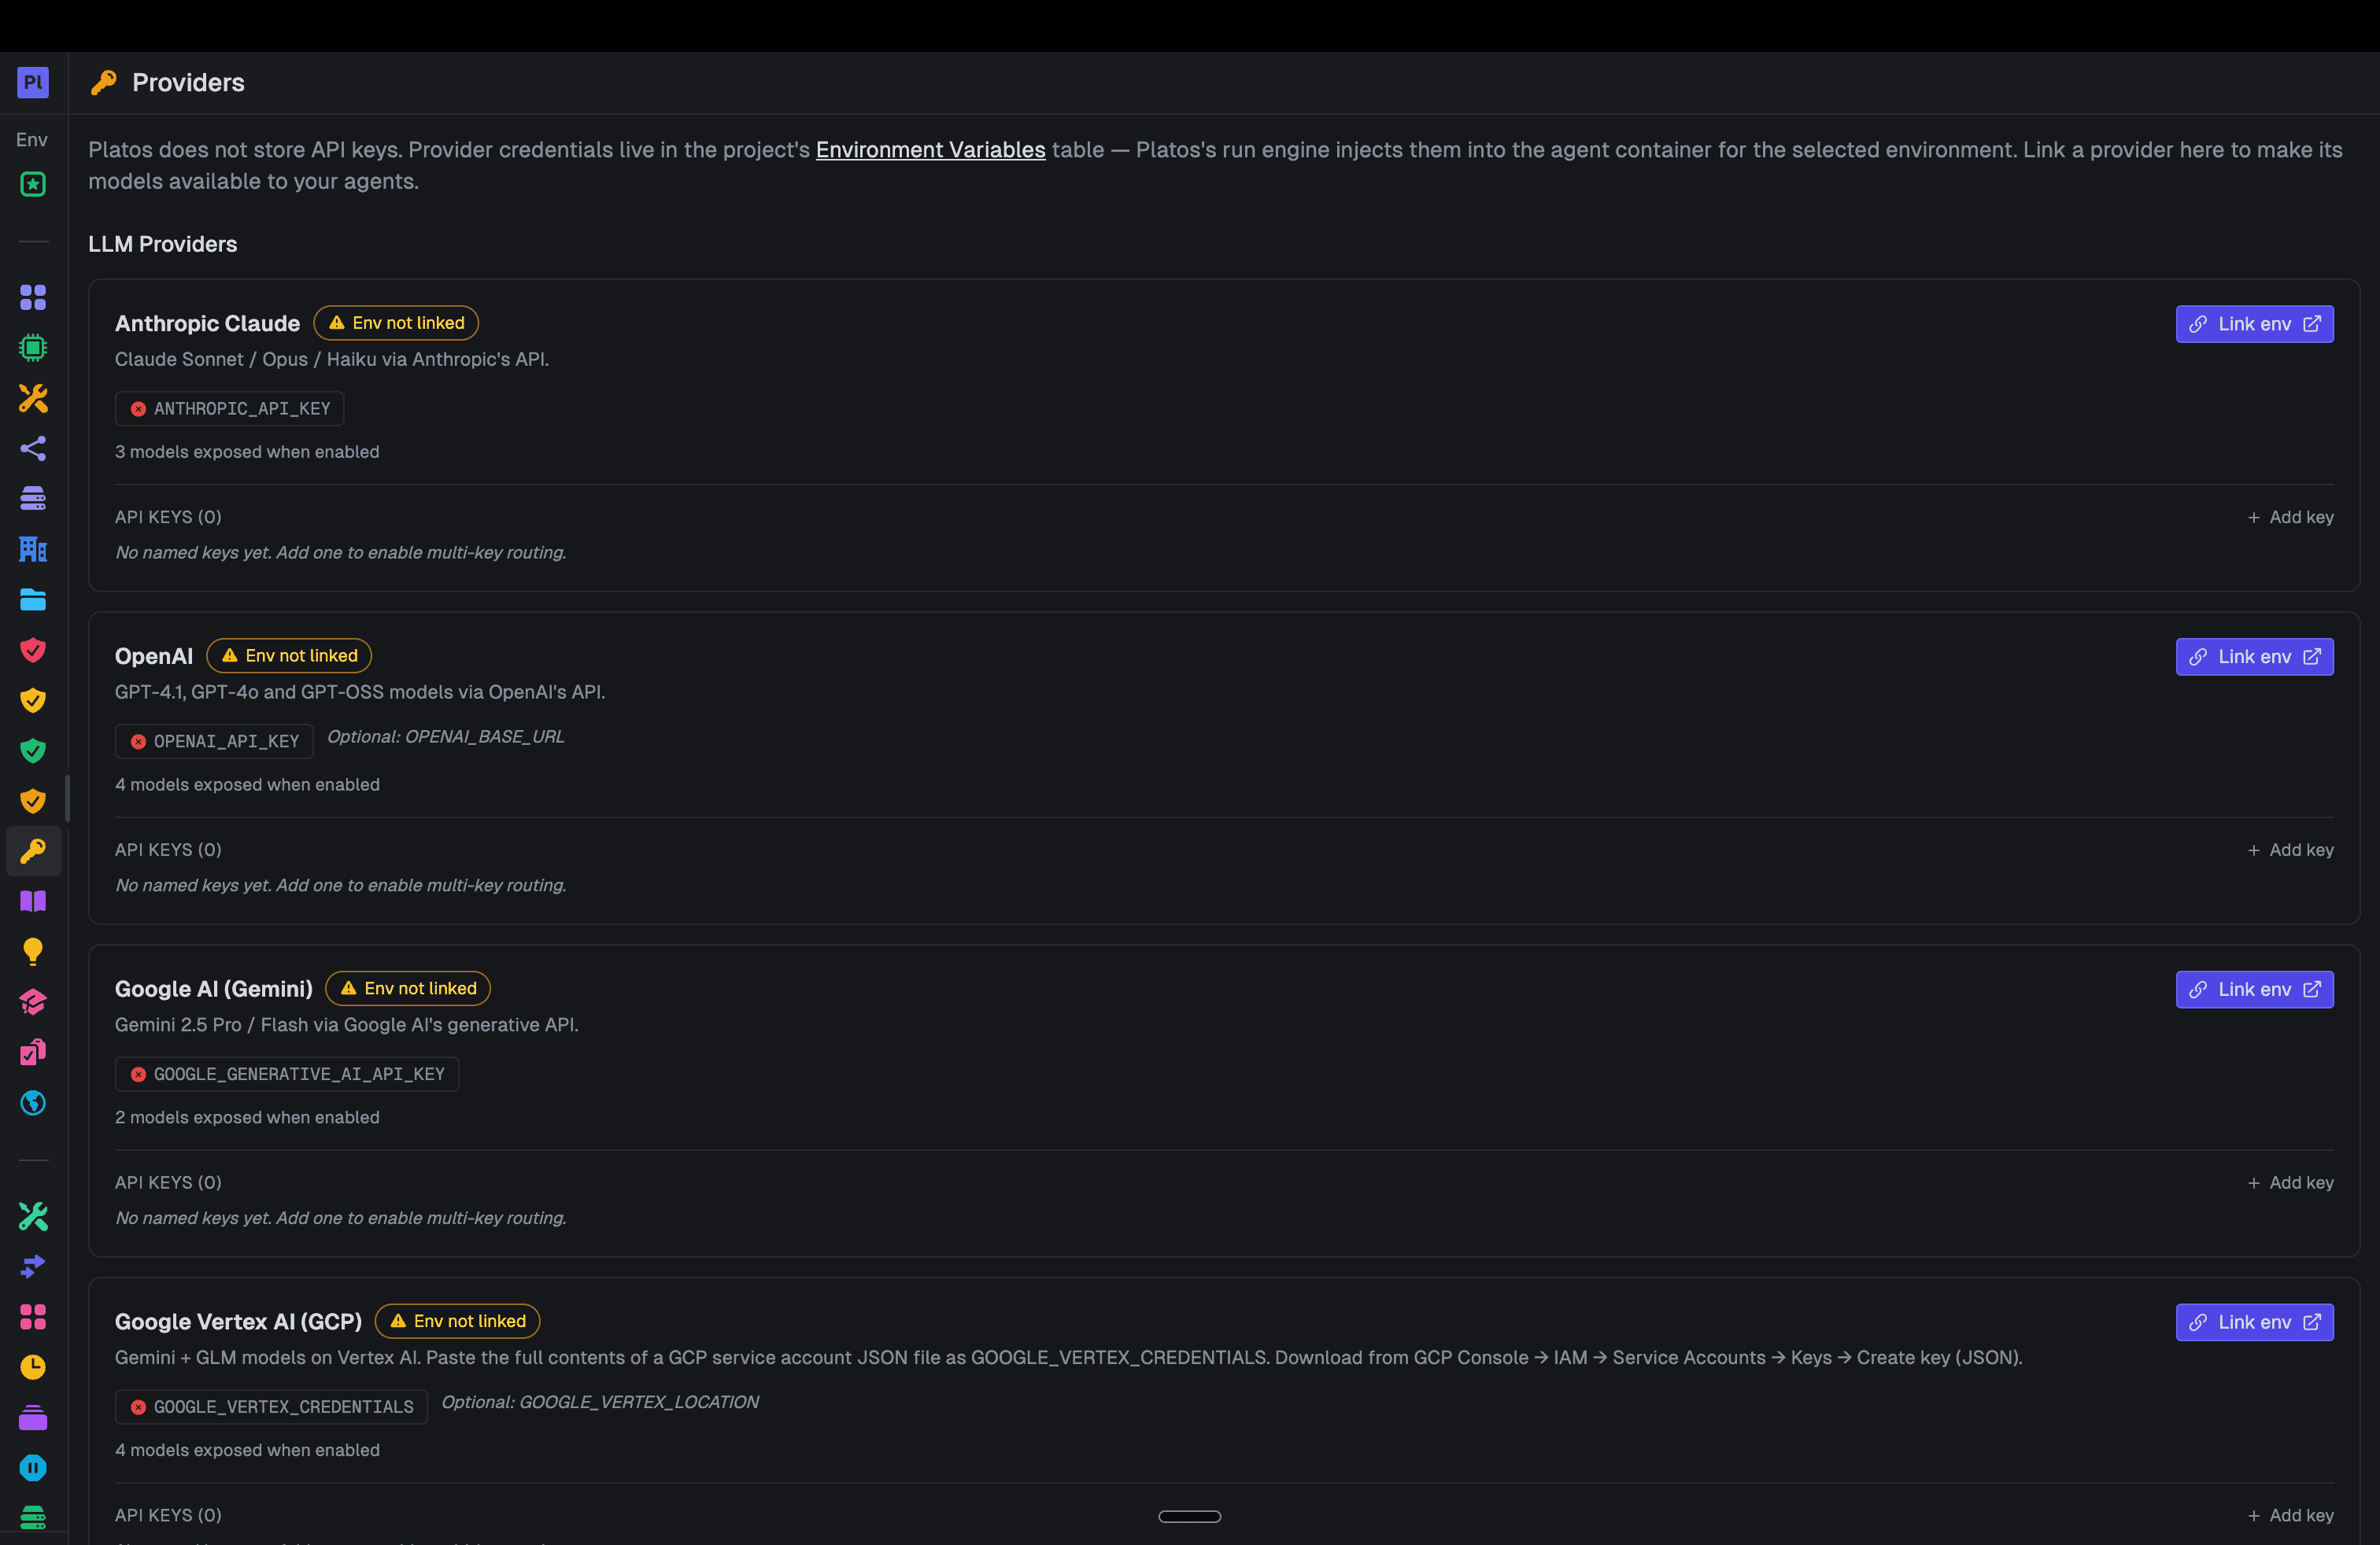The image size is (2380, 1545).
Task: Click "Optional: OPENAI_BASE_URL" text
Action: (446, 736)
